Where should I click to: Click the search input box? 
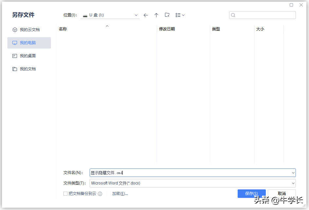pos(262,15)
